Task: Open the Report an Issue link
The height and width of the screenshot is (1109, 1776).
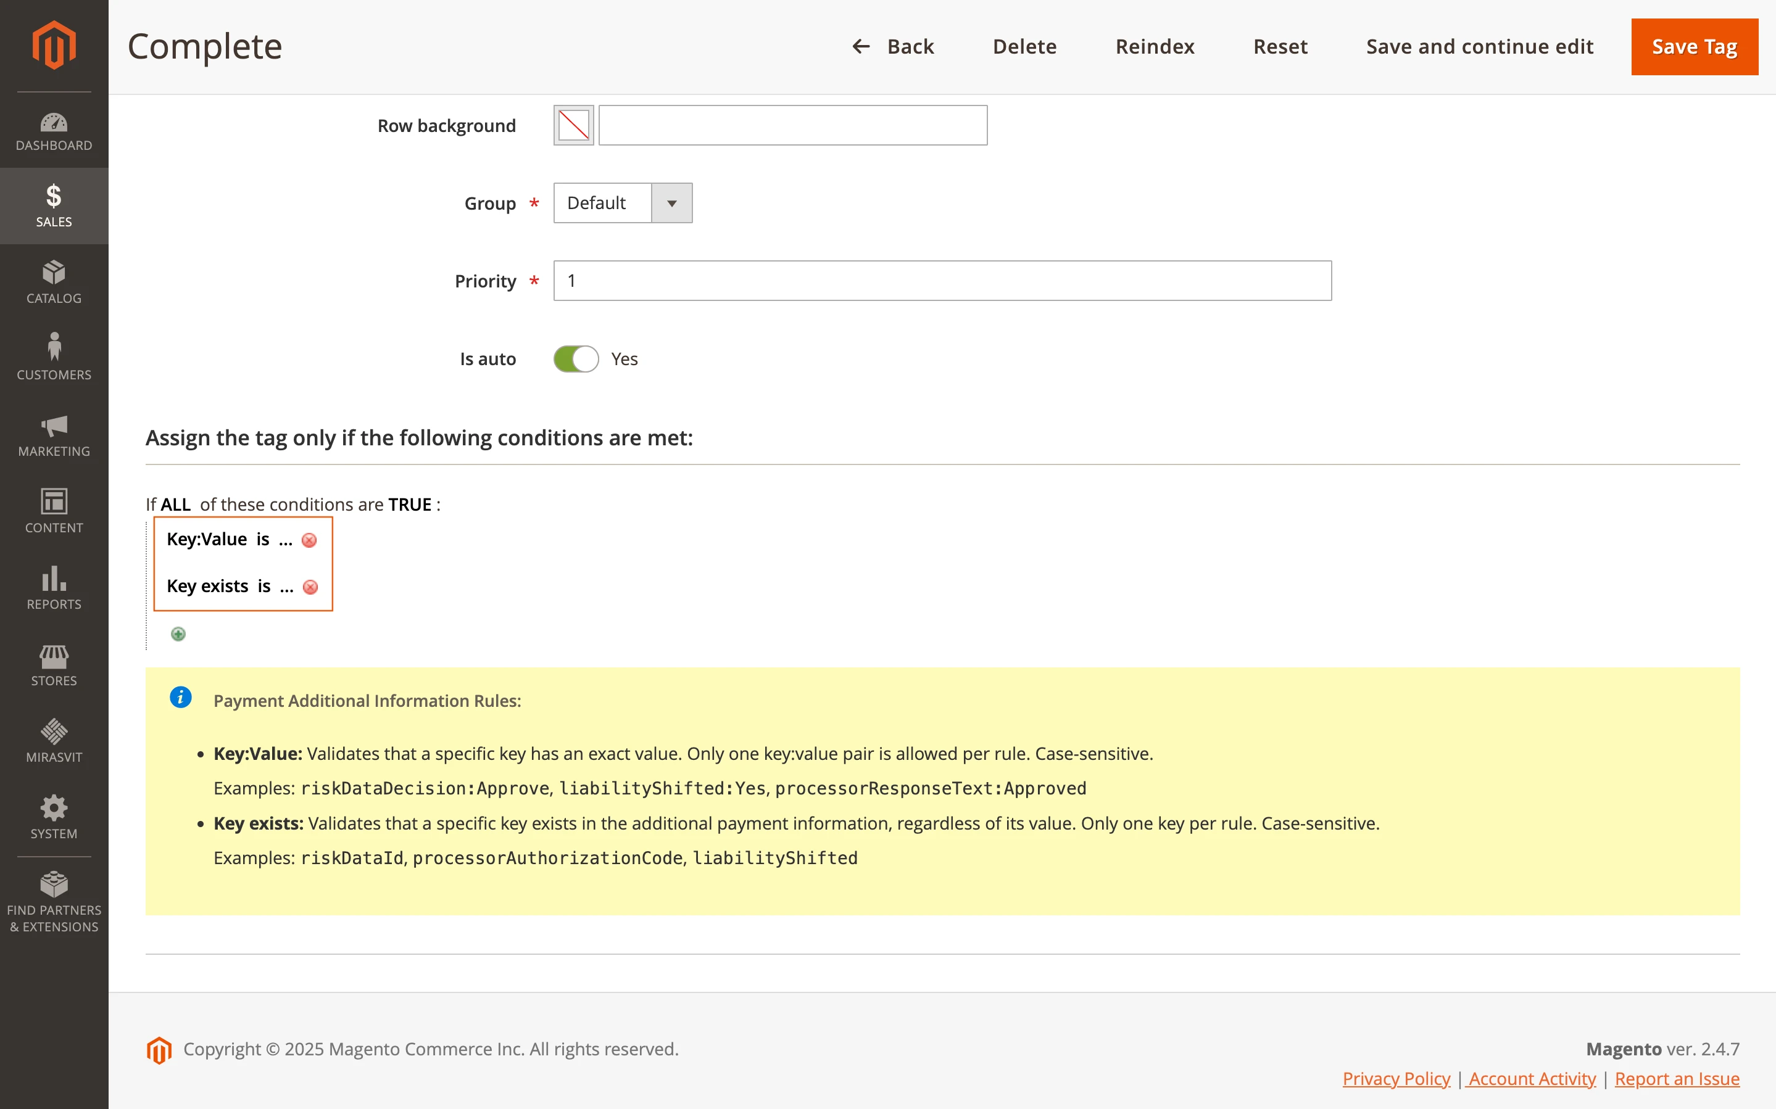Action: pos(1678,1078)
